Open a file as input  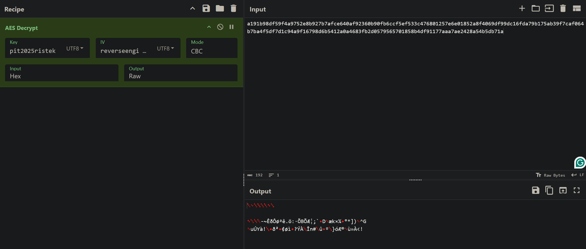[536, 8]
